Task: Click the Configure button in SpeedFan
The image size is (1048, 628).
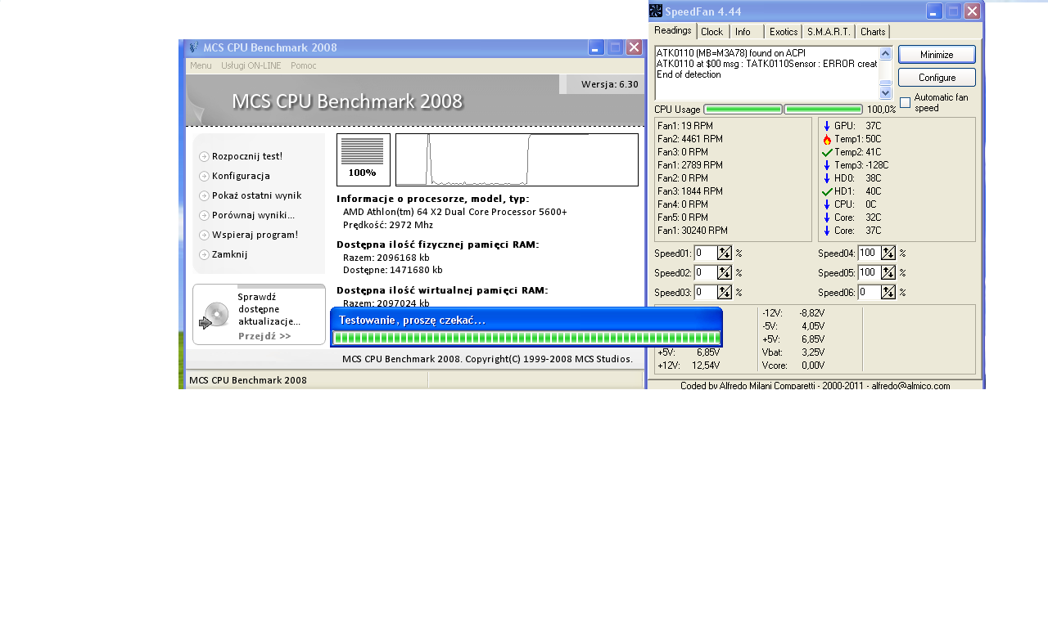Action: click(x=937, y=78)
